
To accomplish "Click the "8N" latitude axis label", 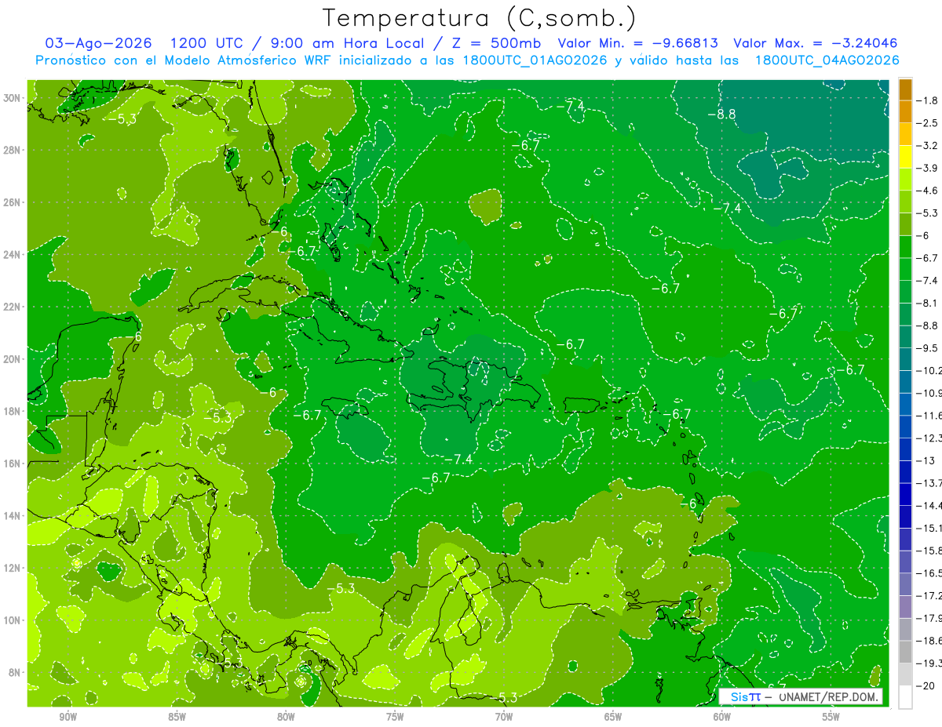I will 14,673.
